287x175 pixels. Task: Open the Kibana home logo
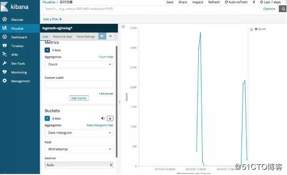pos(15,7)
